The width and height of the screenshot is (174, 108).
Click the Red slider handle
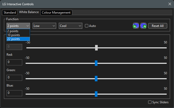pyautogui.click(x=96, y=63)
